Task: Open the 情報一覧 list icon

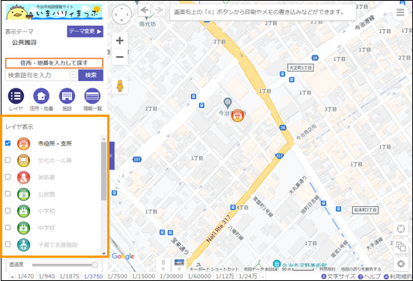Action: 92,96
